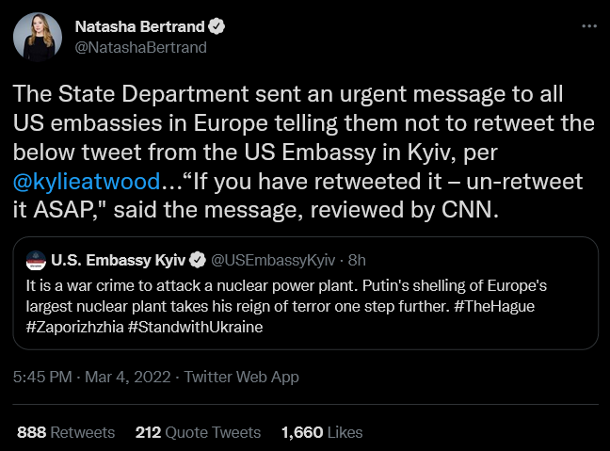Click U.S. Embassy Kyiv verified badge
Screen dimensions: 610x451
[199, 258]
